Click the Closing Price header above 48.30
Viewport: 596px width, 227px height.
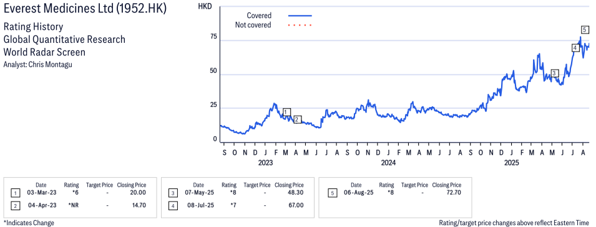289,185
